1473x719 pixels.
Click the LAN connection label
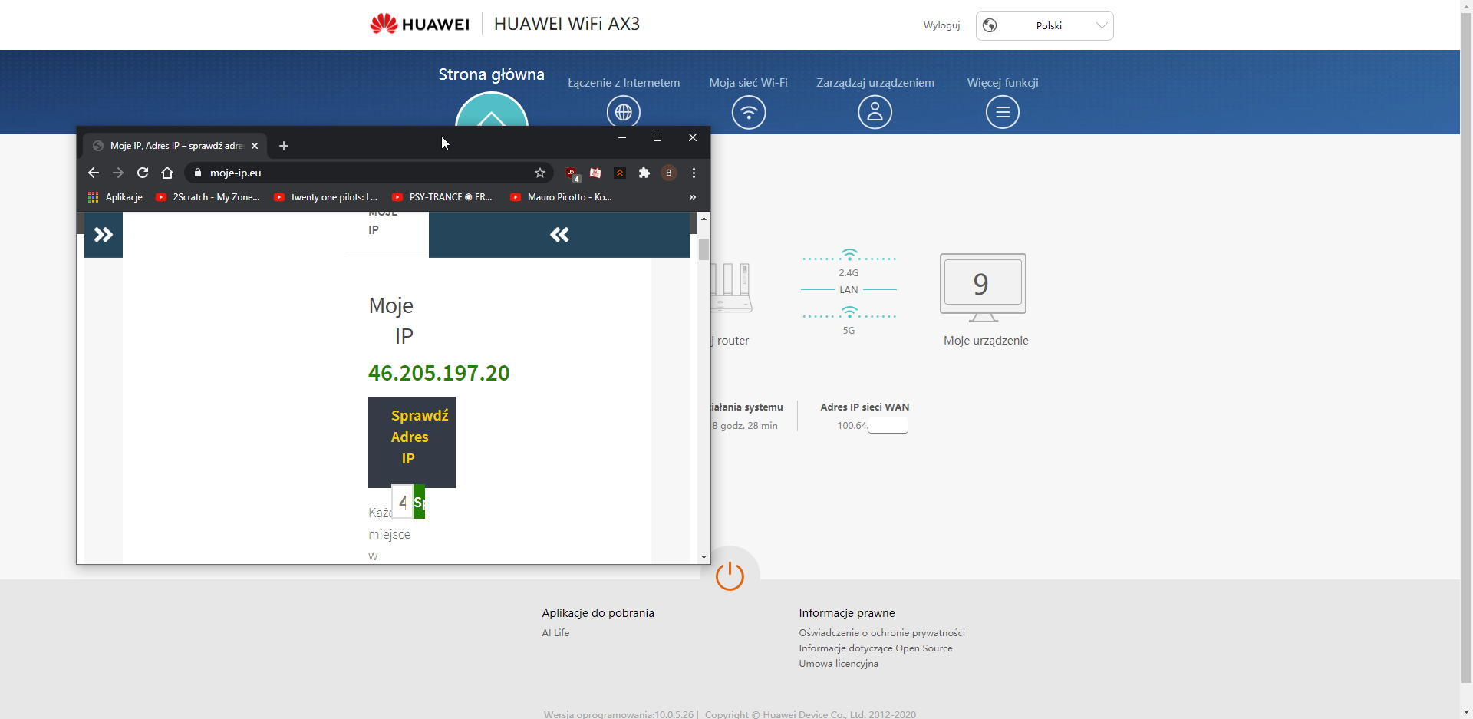tap(849, 290)
